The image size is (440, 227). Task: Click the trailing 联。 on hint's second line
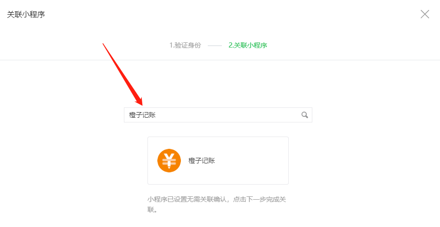152,210
